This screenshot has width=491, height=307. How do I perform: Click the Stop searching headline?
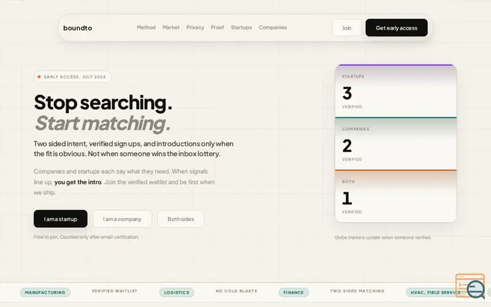click(x=103, y=102)
